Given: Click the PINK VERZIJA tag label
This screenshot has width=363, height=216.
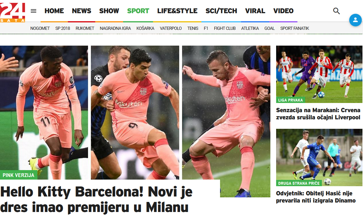Looking at the screenshot, I should coord(18,175).
